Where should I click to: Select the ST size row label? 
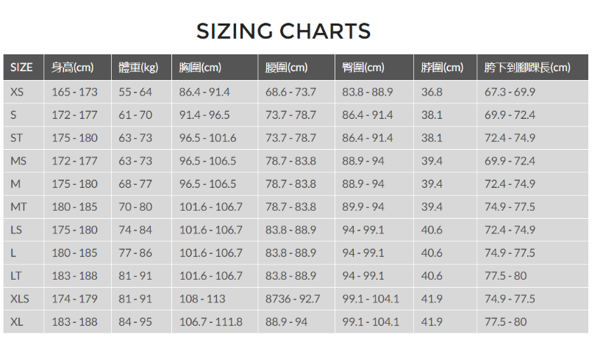click(16, 138)
